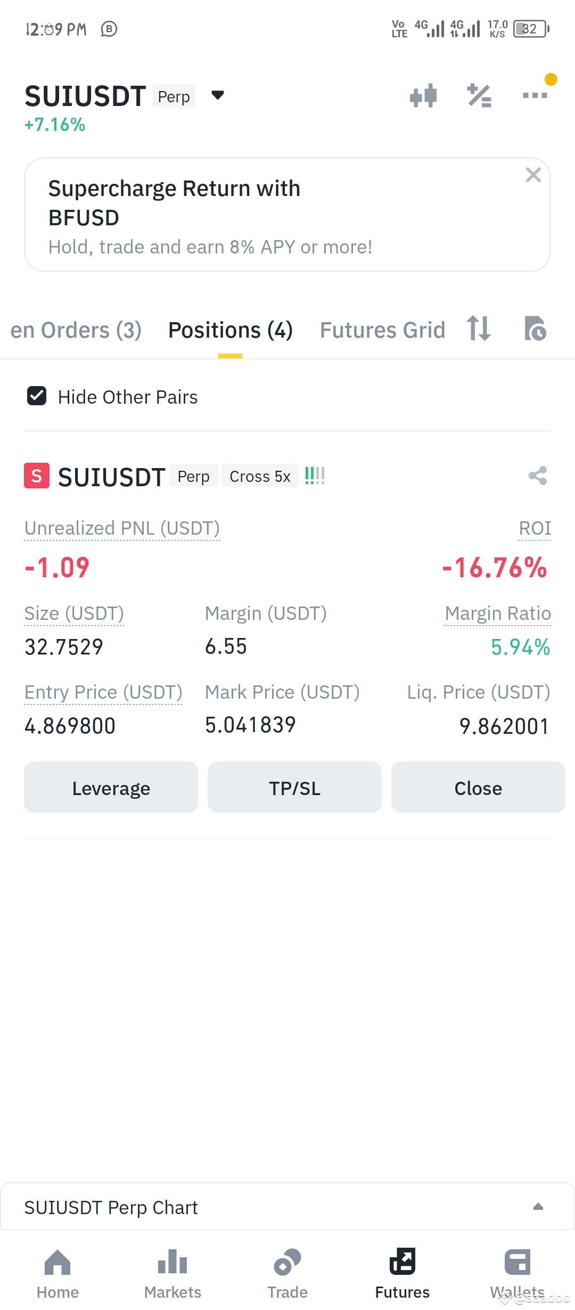Open Markets in bottom navigation
This screenshot has width=575, height=1310.
click(172, 1274)
